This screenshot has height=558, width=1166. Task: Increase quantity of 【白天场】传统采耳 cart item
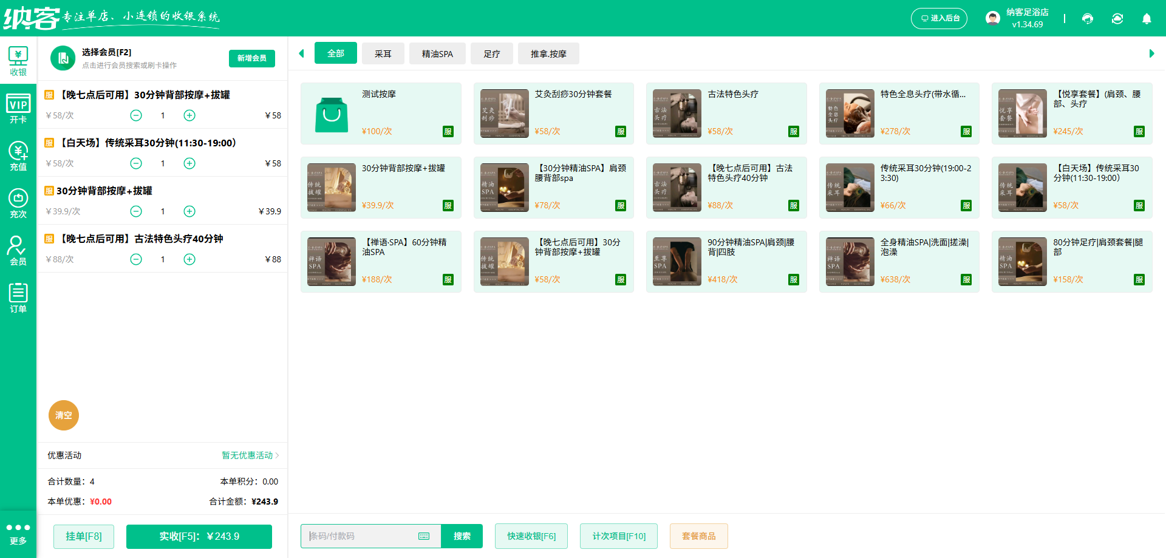tap(189, 163)
